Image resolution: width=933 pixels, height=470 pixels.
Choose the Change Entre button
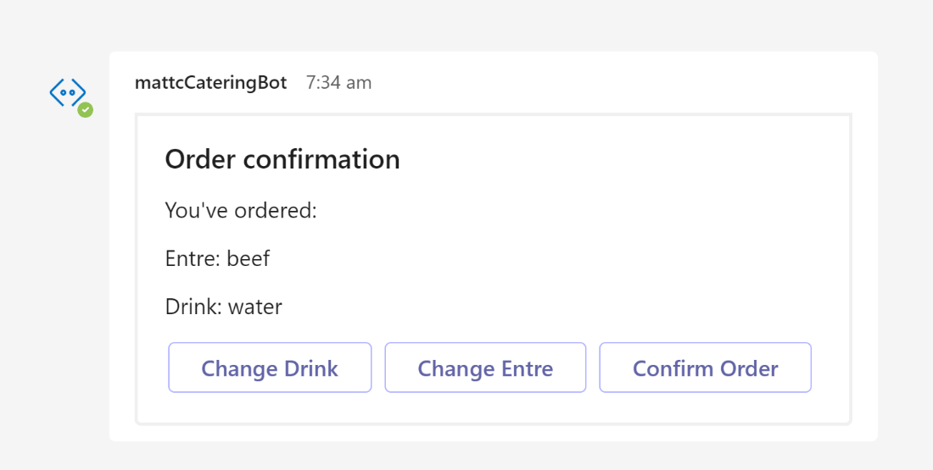(485, 368)
